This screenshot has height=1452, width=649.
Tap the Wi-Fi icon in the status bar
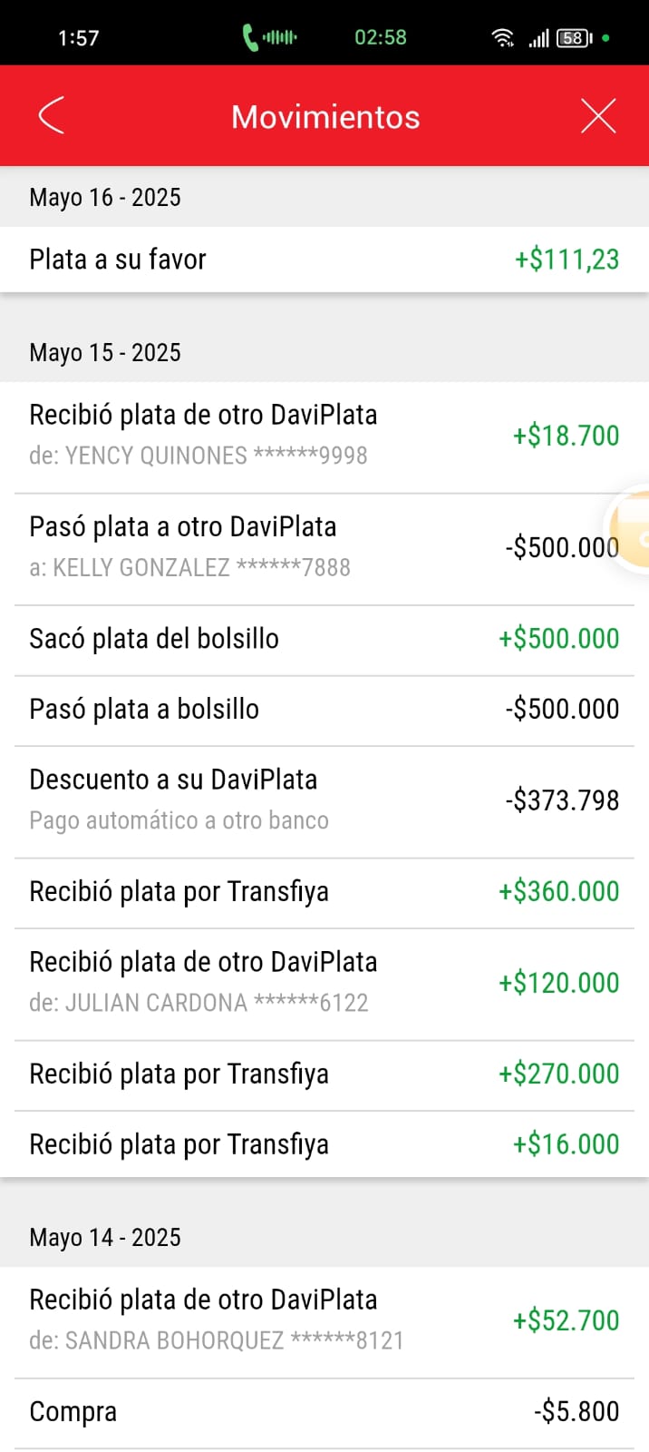502,38
